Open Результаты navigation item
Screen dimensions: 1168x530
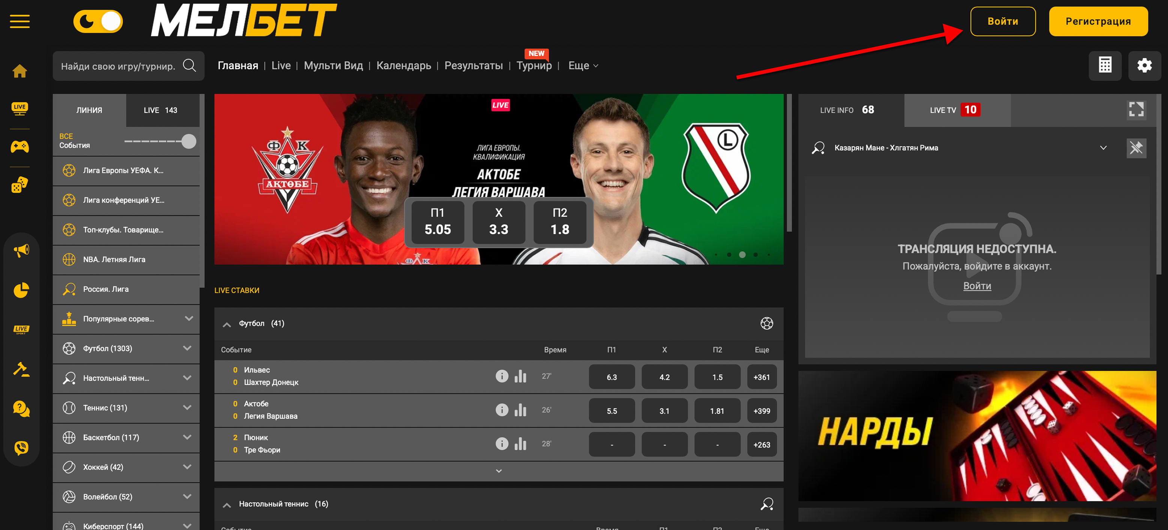[x=473, y=66]
